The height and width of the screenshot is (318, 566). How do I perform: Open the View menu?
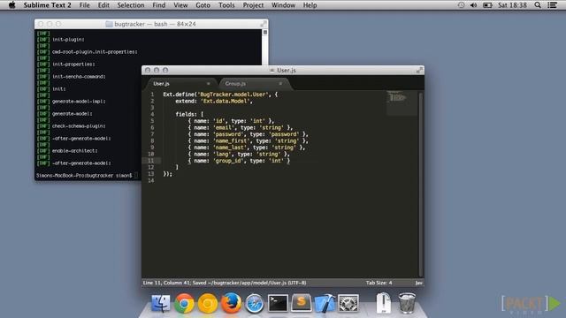180,5
